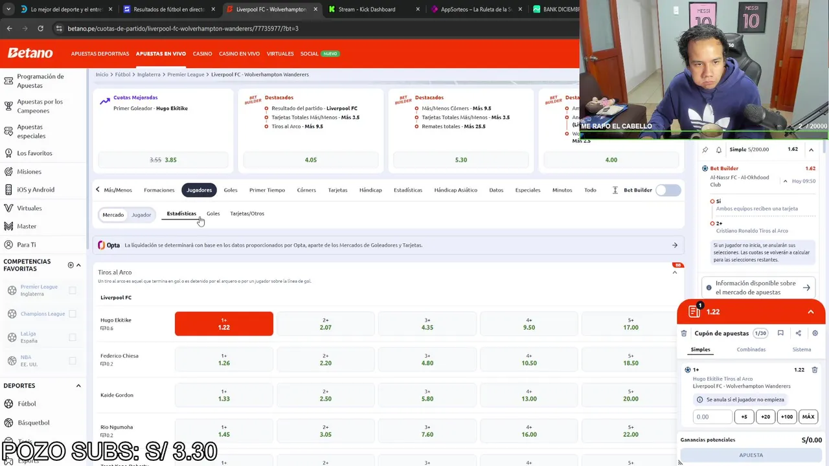Check the Premier League favorite checkbox
This screenshot has height=466, width=829.
[73, 291]
